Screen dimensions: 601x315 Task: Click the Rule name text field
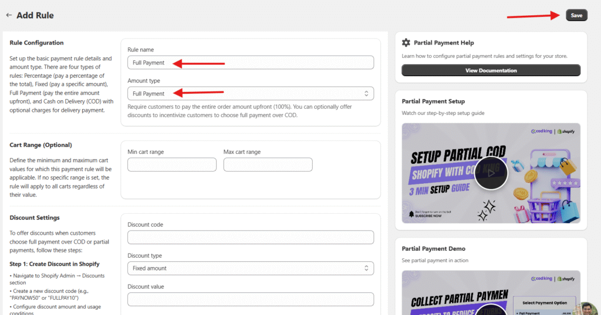[251, 63]
